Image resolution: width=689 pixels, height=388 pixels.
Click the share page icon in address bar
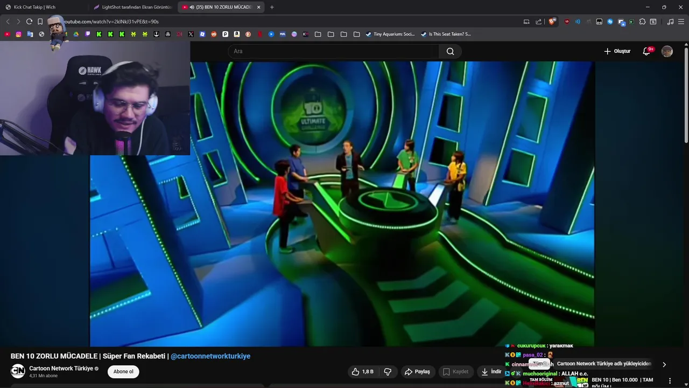pos(538,22)
